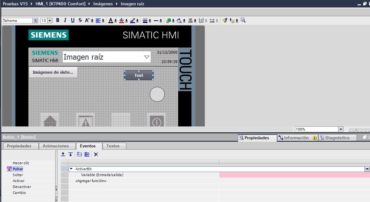Open the font picker button next to Tahoma
370x202 pixels.
[x=35, y=21]
